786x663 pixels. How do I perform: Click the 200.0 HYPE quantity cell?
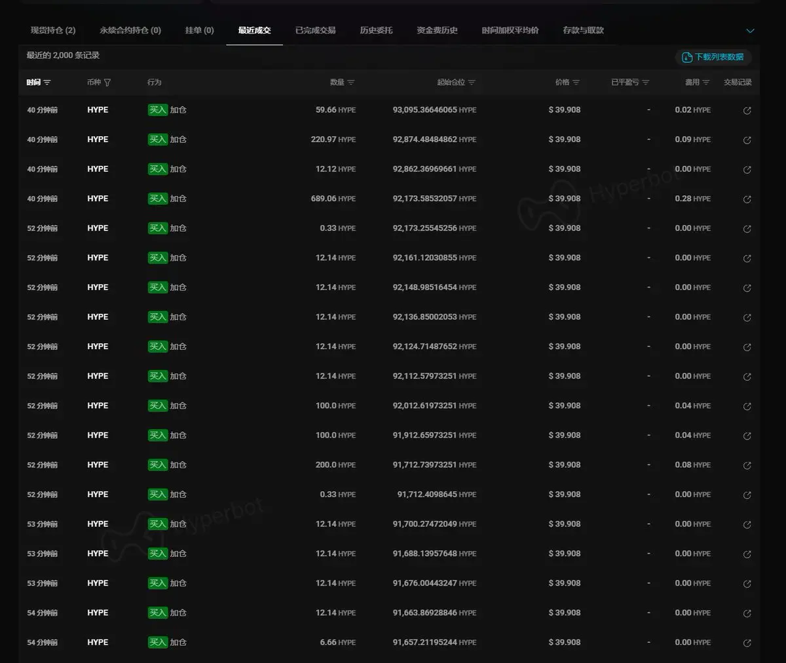[x=335, y=465]
